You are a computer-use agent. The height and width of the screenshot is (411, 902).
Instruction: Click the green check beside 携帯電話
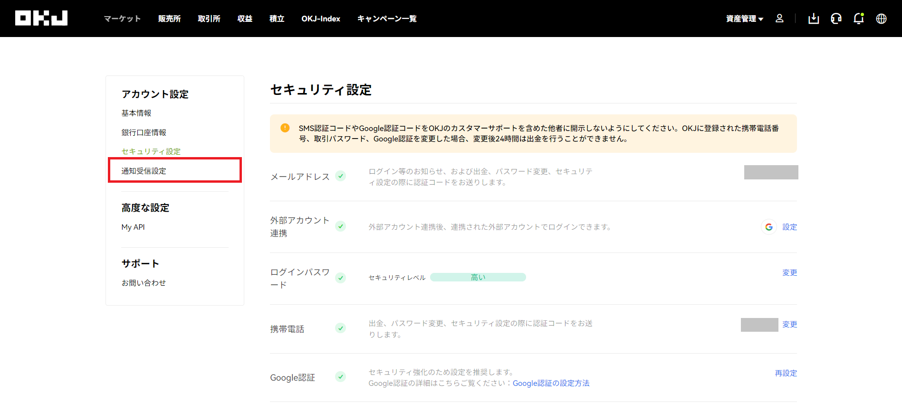340,328
